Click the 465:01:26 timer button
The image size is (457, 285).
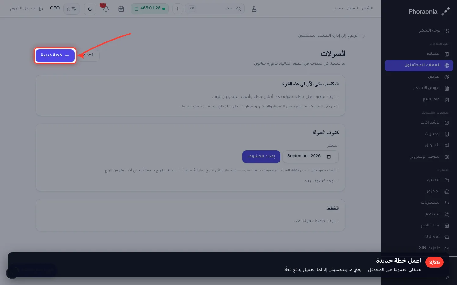149,9
